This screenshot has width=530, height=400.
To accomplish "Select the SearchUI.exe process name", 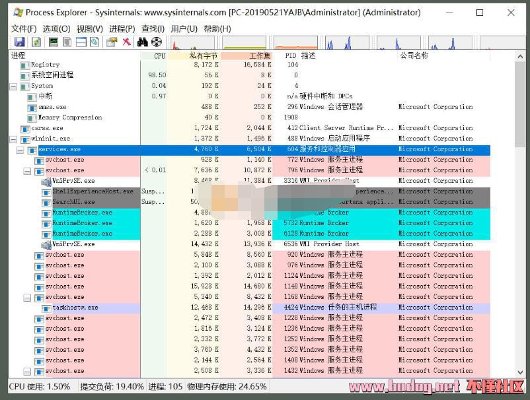I will [73, 202].
